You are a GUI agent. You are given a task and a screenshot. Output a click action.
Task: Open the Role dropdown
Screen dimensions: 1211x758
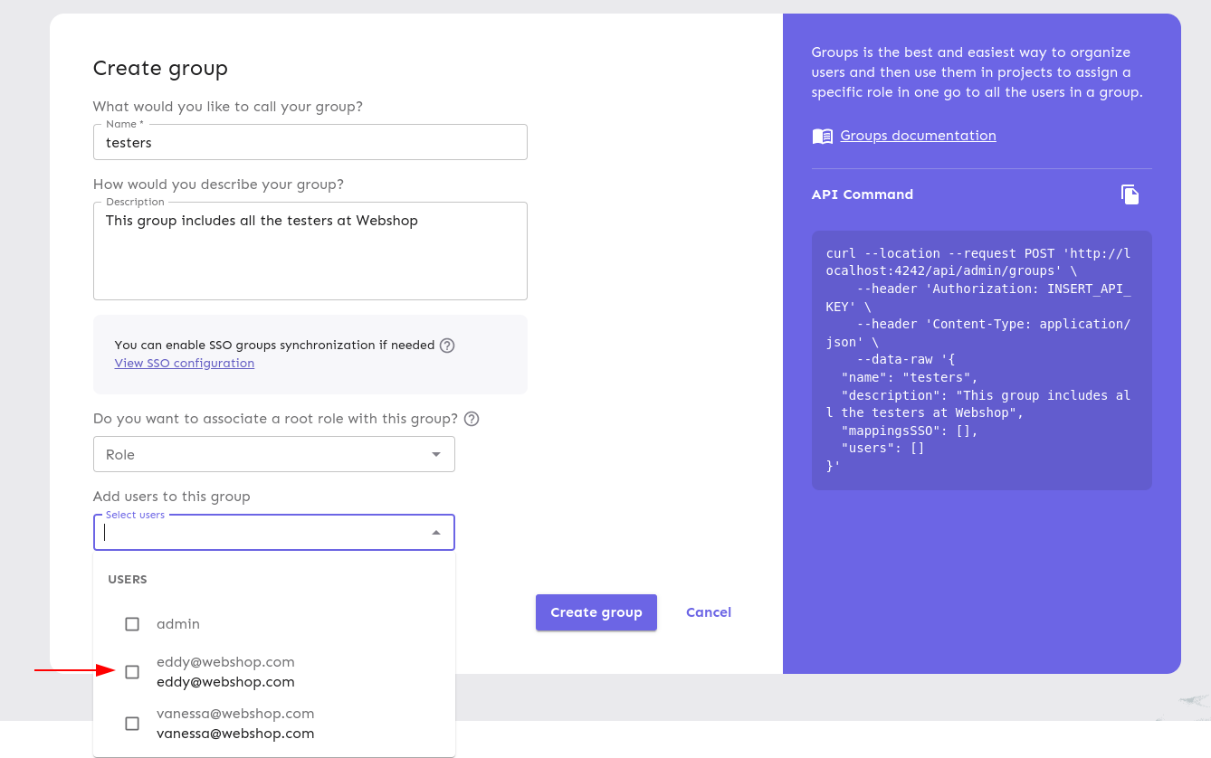(273, 454)
